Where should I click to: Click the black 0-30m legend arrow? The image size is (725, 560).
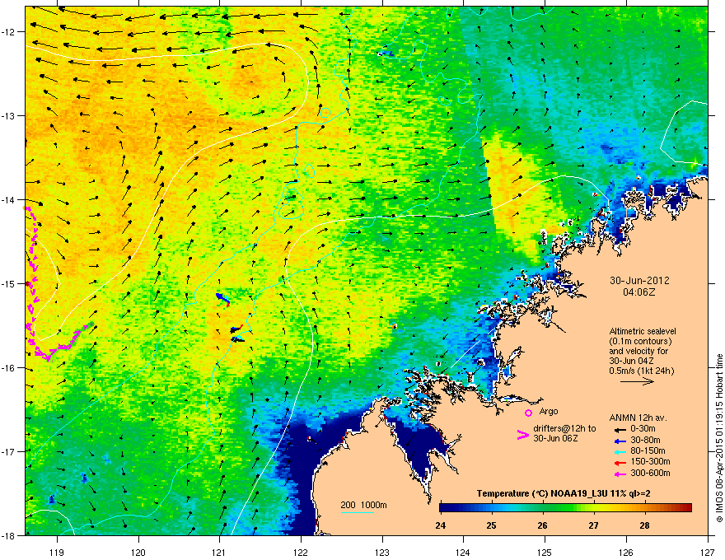click(619, 430)
